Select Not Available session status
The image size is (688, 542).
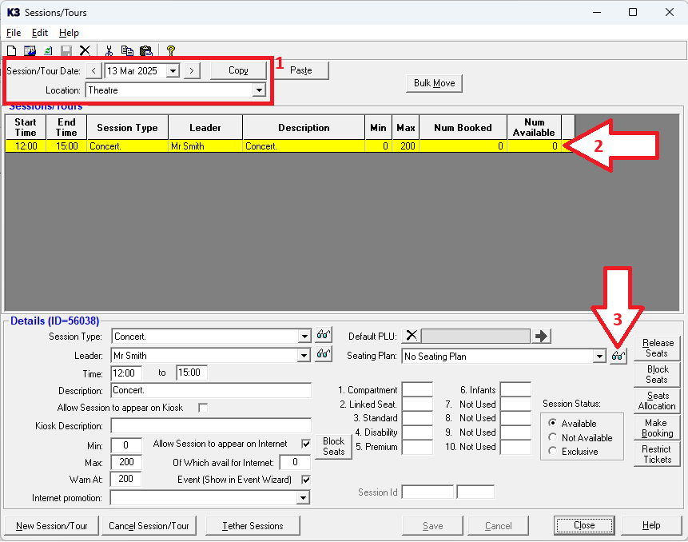coord(553,437)
